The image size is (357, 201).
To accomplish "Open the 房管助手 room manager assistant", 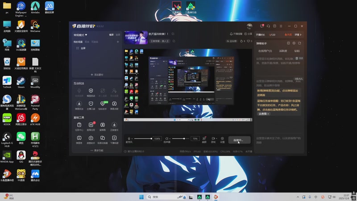I will [91, 139].
